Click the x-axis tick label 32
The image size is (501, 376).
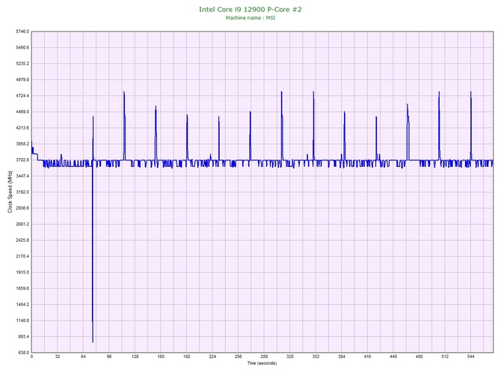[x=58, y=357]
